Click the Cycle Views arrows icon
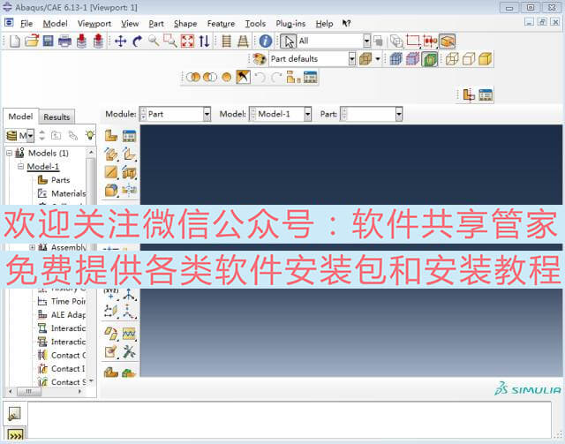The image size is (565, 444). [x=204, y=41]
